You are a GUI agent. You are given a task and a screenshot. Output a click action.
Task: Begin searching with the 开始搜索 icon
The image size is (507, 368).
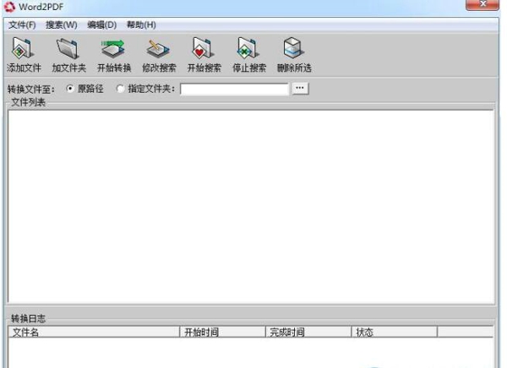[204, 50]
